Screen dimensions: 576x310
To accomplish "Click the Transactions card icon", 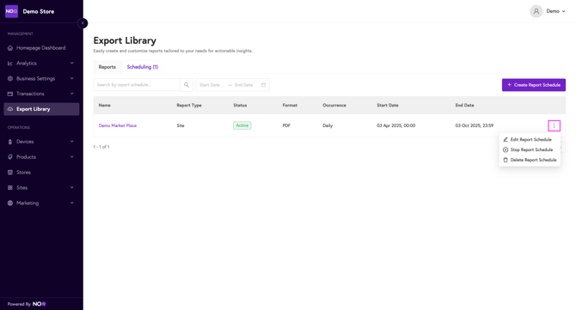I will (10, 94).
